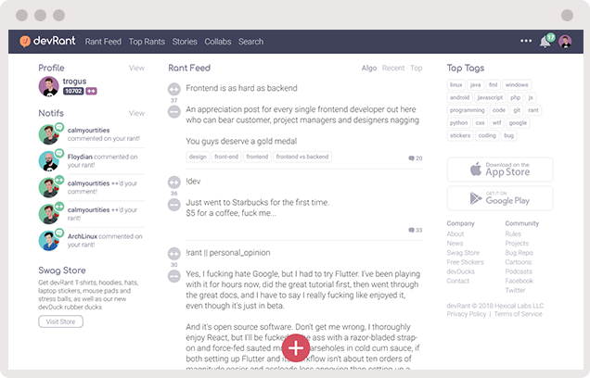Screen dimensions: 590x378
Task: Go to Rant Feed nav item
Action: tap(103, 42)
